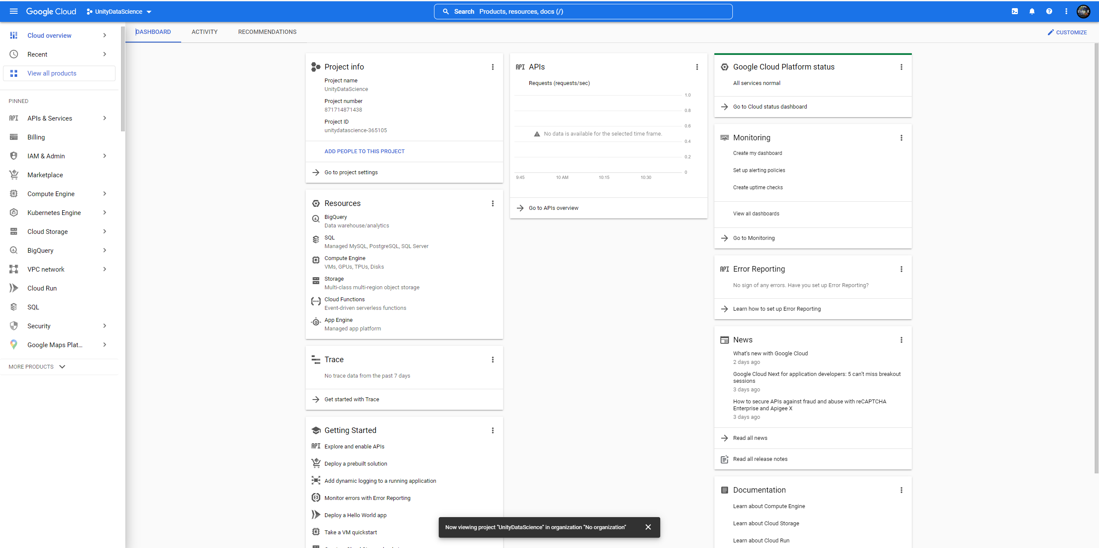Open Project info card options menu

(493, 67)
